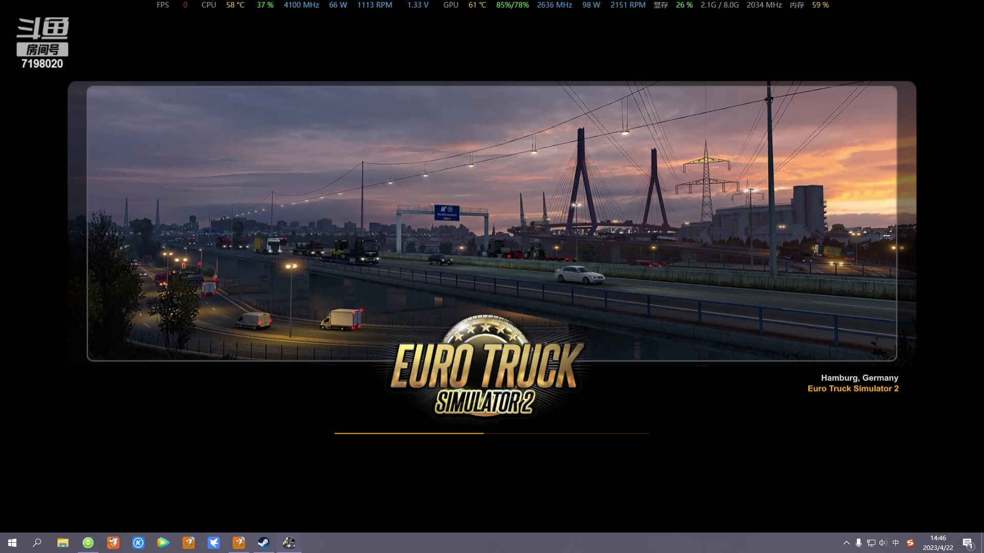
Task: Open the Windows Start menu
Action: click(x=12, y=543)
